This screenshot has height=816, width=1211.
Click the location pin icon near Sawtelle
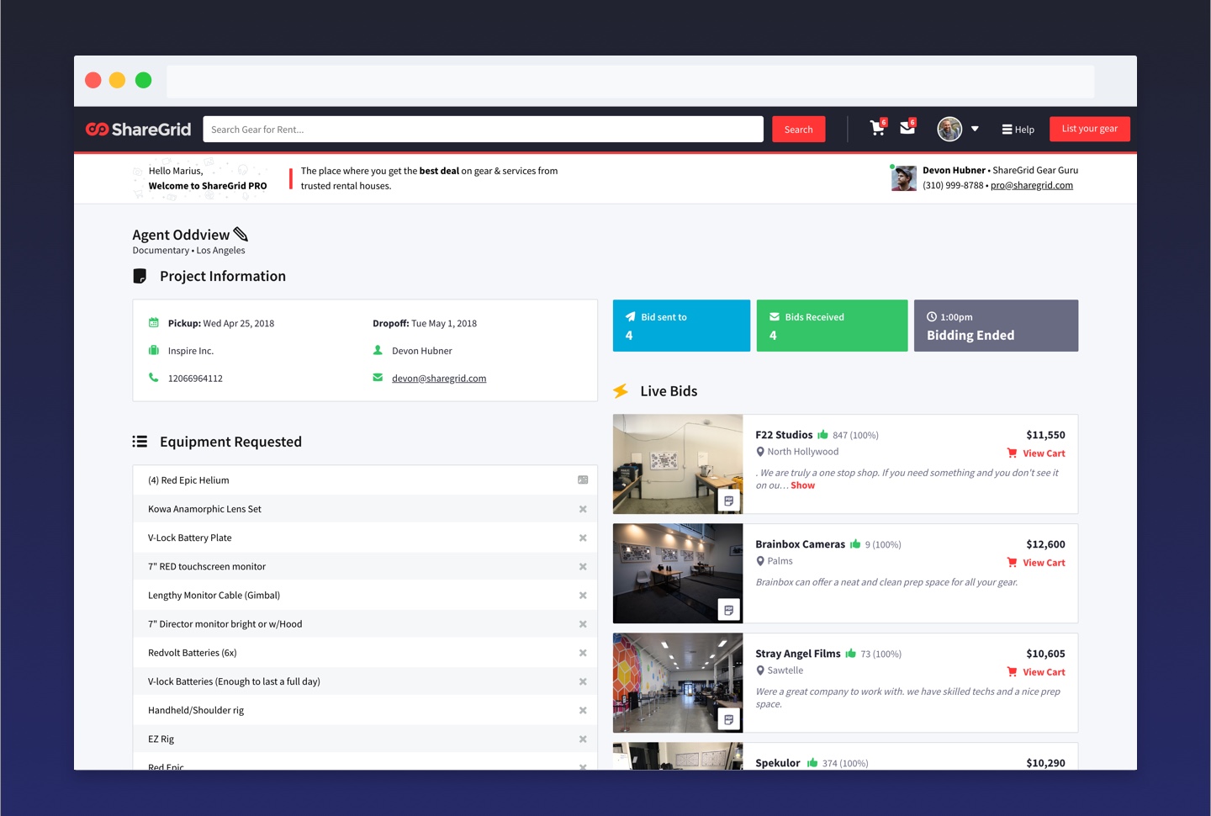pos(760,670)
